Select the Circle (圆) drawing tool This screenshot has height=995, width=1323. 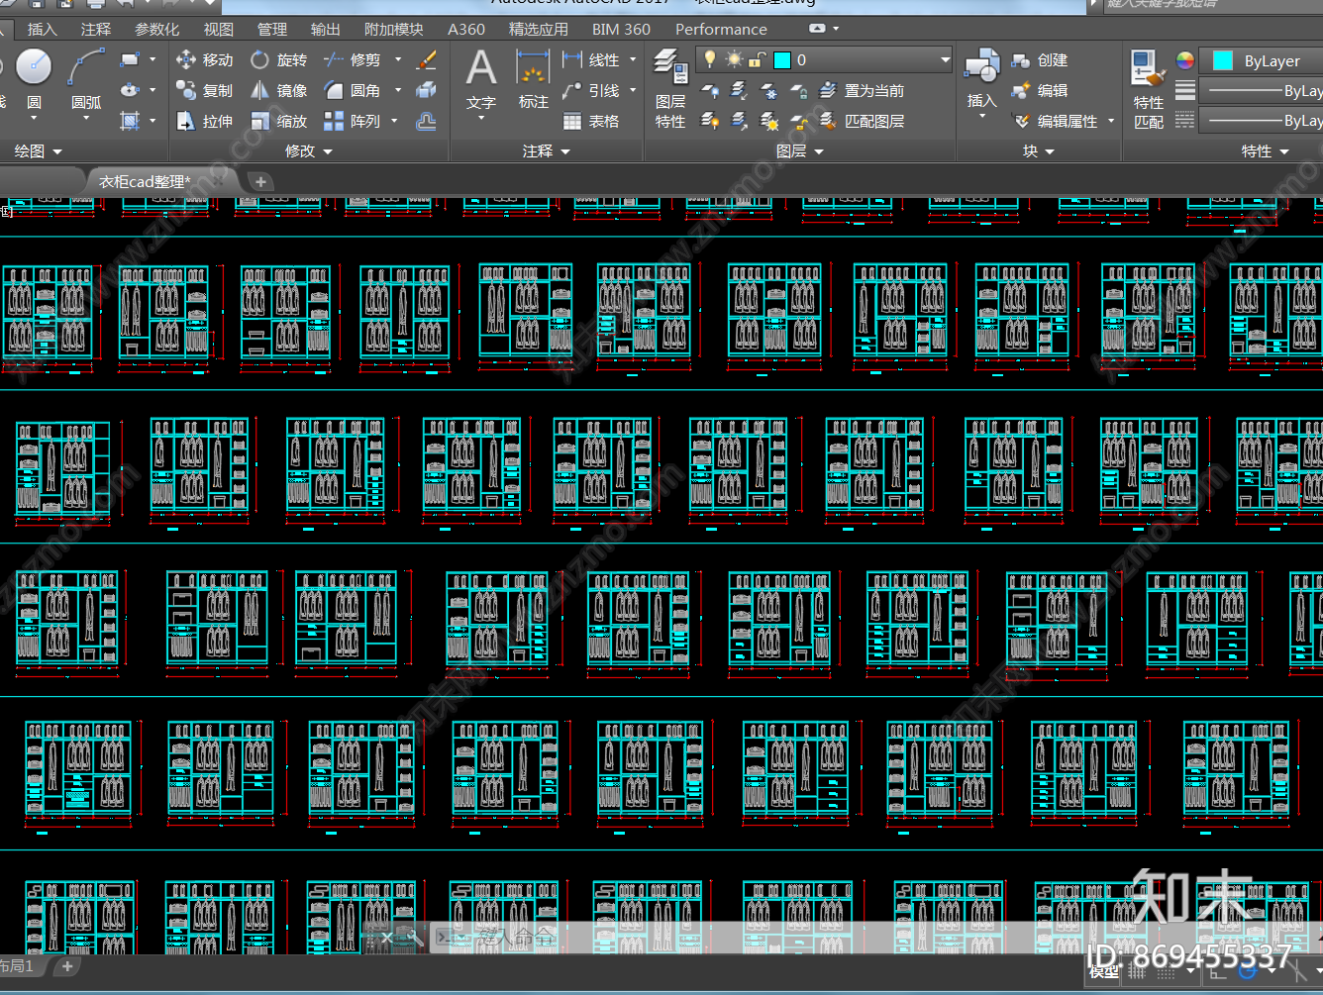point(34,77)
